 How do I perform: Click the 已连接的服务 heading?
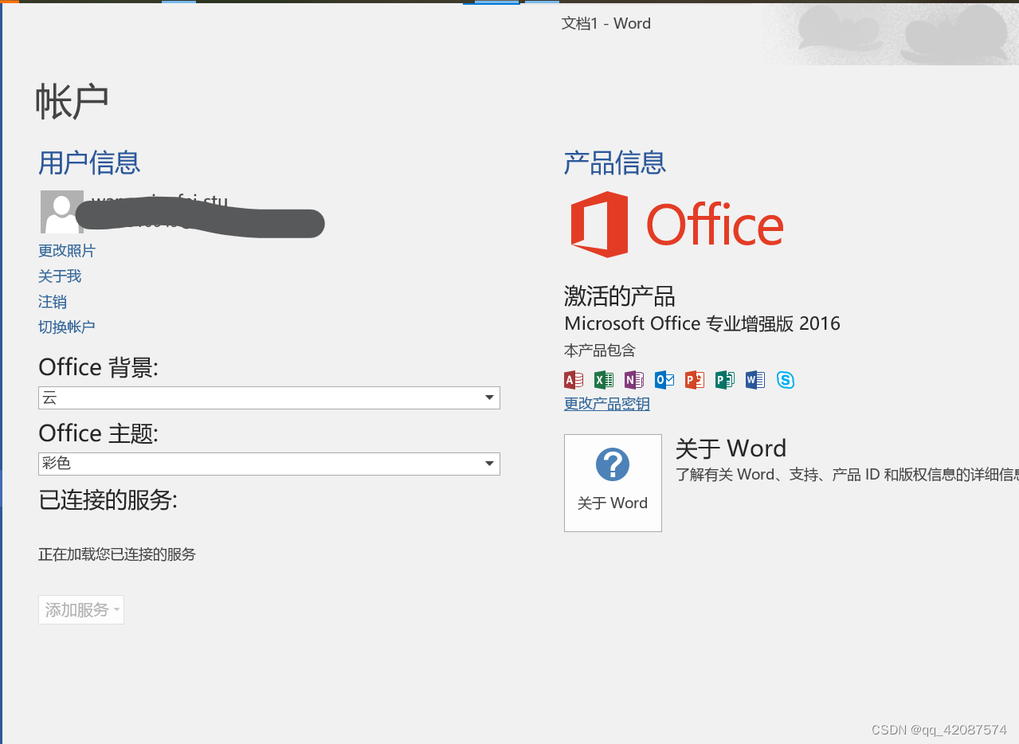pos(108,499)
